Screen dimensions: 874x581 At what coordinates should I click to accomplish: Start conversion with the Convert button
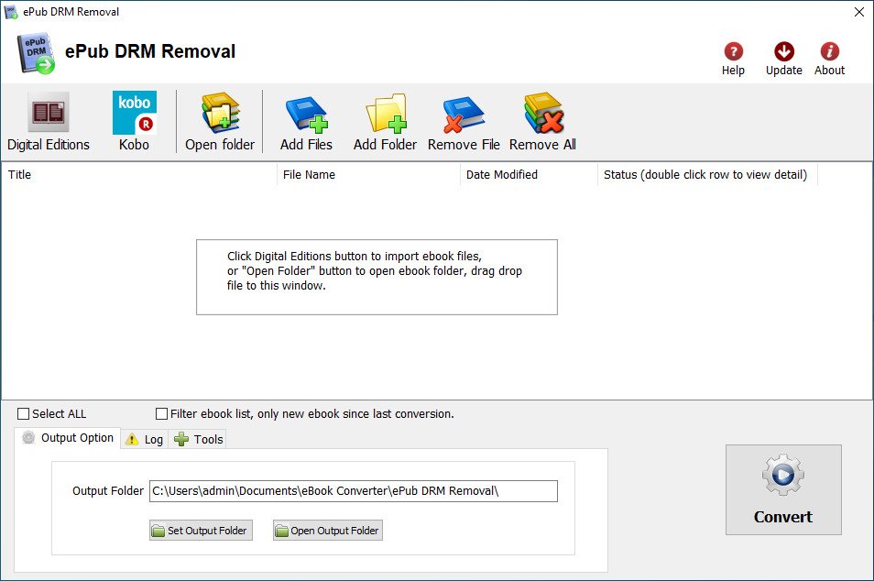pyautogui.click(x=783, y=489)
